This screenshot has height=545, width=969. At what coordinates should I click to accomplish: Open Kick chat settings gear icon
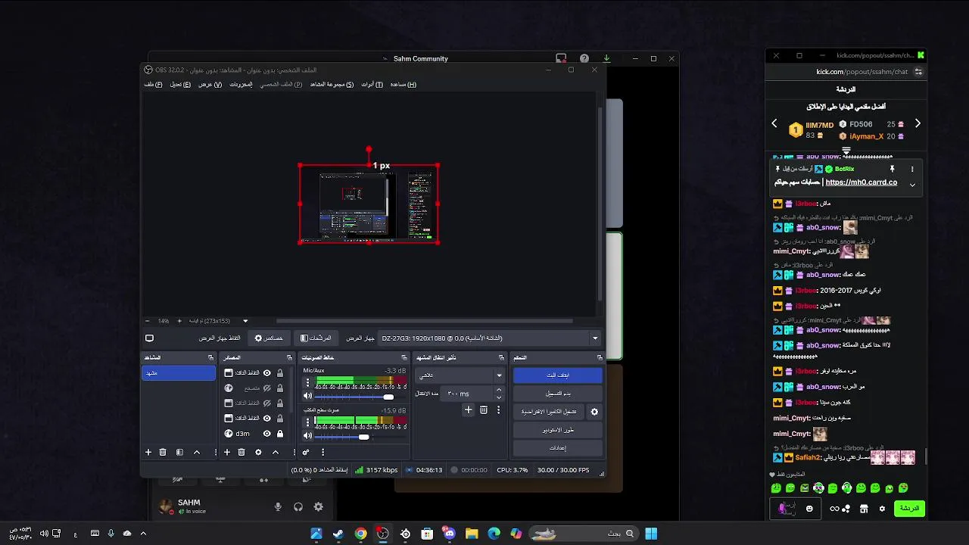(x=882, y=509)
